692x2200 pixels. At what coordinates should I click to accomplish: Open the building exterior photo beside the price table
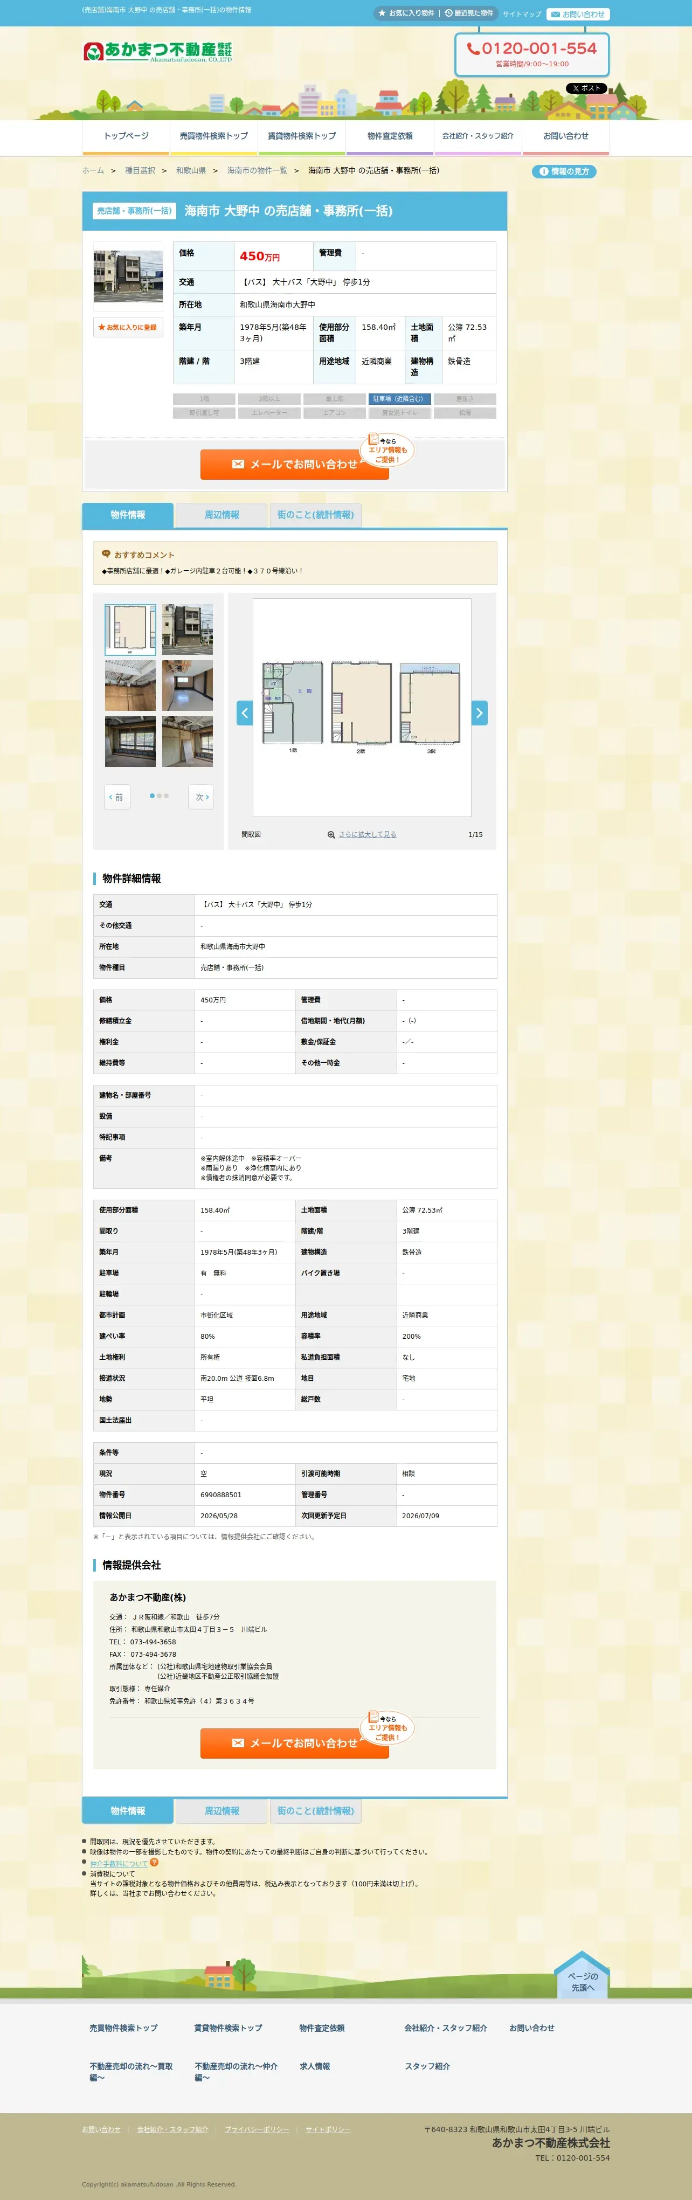tap(128, 276)
